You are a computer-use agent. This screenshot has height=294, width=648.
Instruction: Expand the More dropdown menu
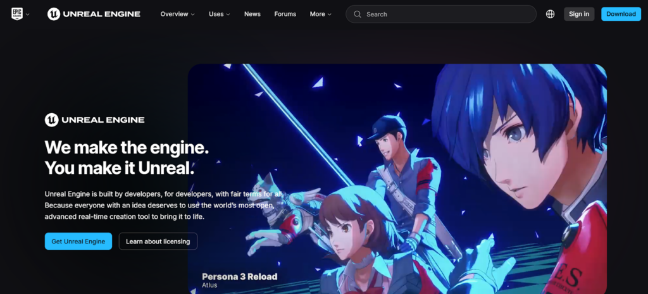click(320, 14)
